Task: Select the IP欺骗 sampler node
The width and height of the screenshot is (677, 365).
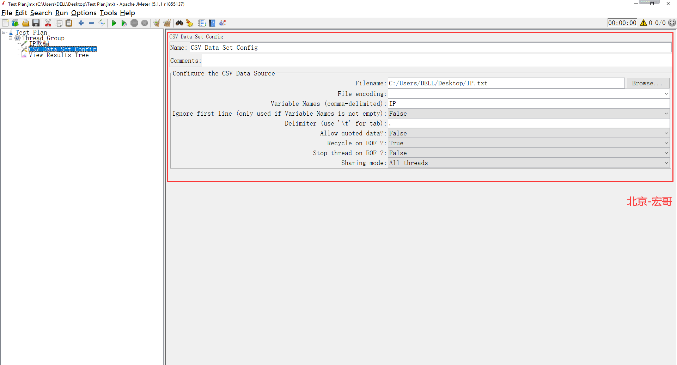Action: coord(39,44)
